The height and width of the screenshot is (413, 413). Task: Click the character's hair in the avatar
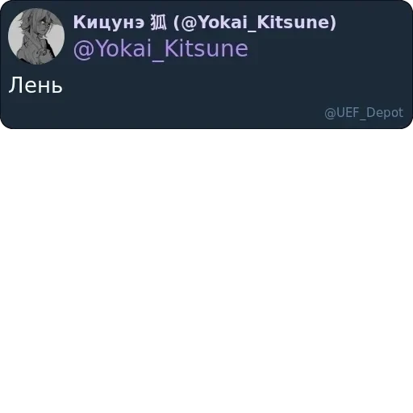click(x=30, y=19)
